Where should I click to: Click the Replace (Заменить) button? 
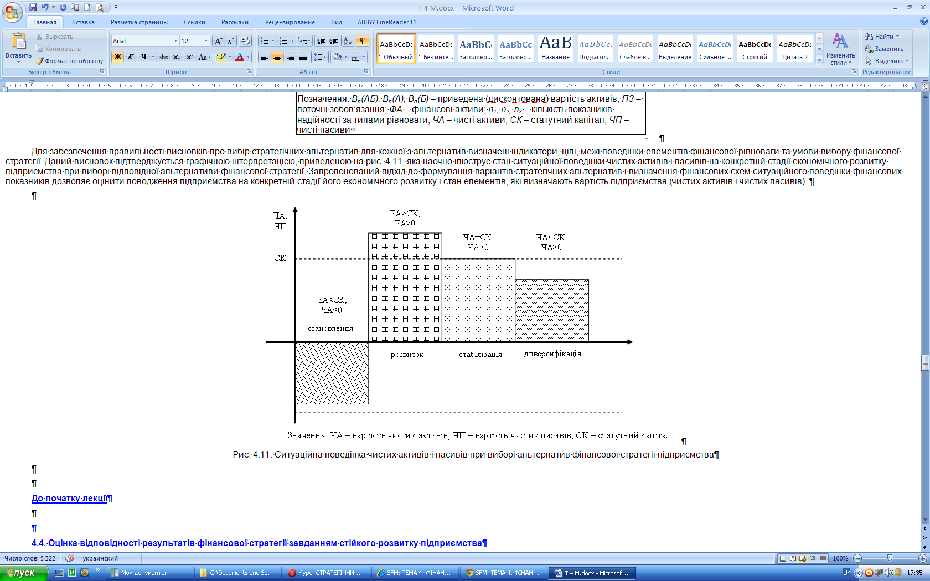click(885, 49)
